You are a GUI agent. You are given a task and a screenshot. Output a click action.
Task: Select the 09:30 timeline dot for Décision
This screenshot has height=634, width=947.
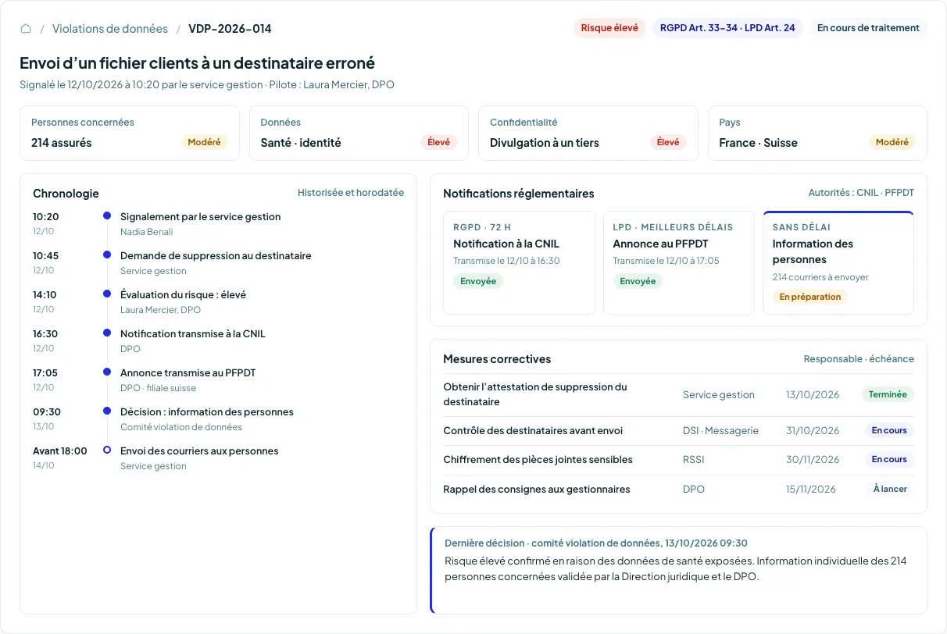[x=107, y=411]
